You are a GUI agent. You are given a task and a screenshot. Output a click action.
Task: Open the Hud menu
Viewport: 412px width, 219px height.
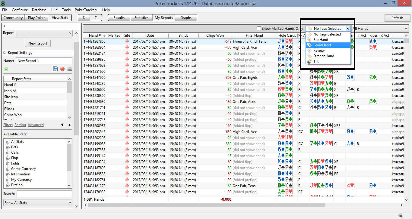pyautogui.click(x=54, y=10)
